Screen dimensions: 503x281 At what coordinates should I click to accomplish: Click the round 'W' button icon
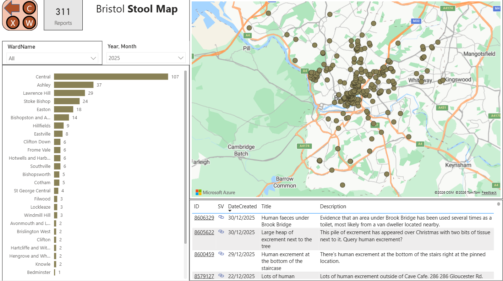(x=29, y=23)
